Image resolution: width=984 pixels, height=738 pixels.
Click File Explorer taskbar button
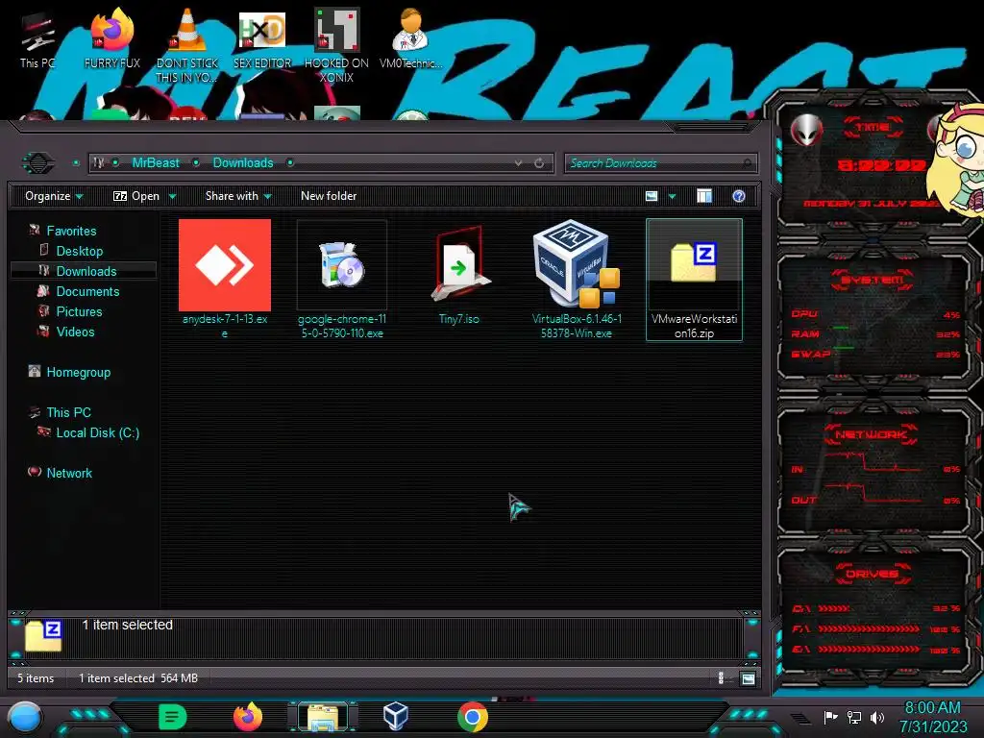coord(323,717)
